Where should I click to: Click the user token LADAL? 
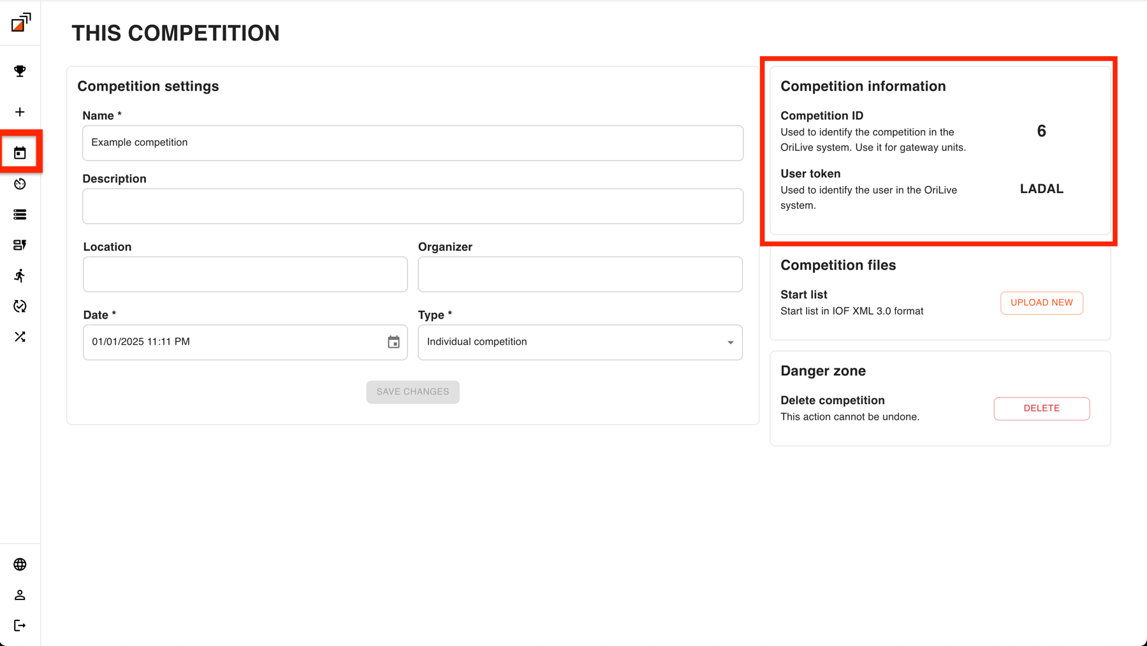[1041, 189]
